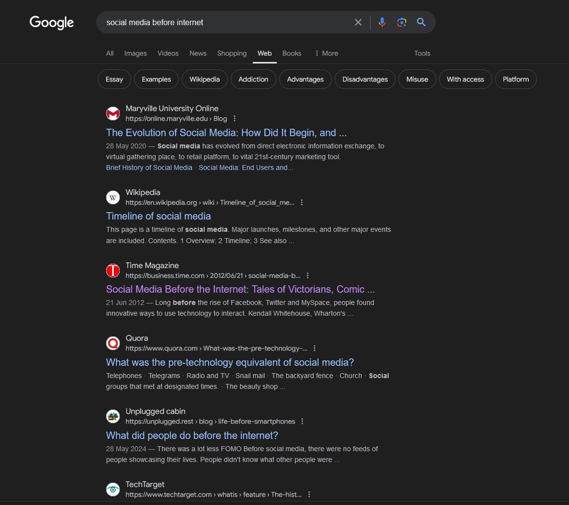This screenshot has height=505, width=569.
Task: Click the Unplugged cabin site name
Action: click(x=155, y=411)
